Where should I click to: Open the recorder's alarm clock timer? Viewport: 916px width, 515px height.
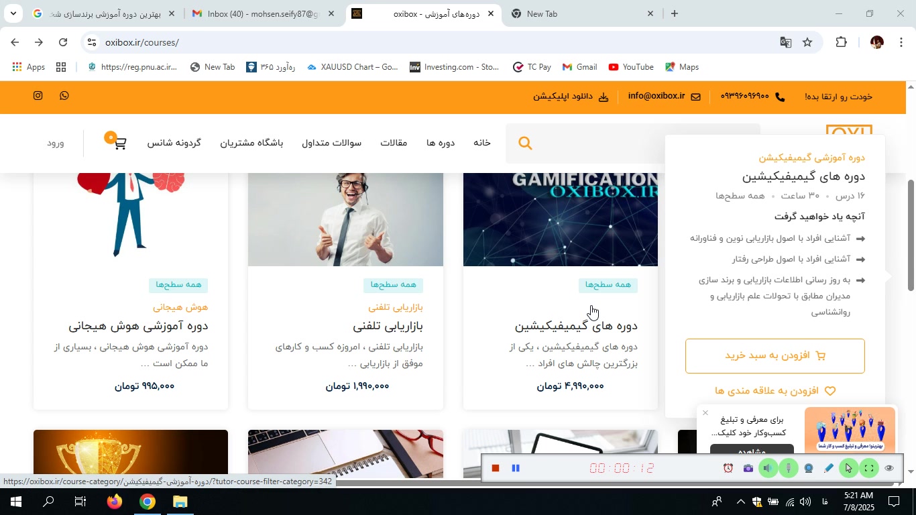point(728,468)
